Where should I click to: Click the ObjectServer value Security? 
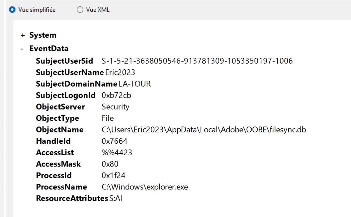pos(115,107)
